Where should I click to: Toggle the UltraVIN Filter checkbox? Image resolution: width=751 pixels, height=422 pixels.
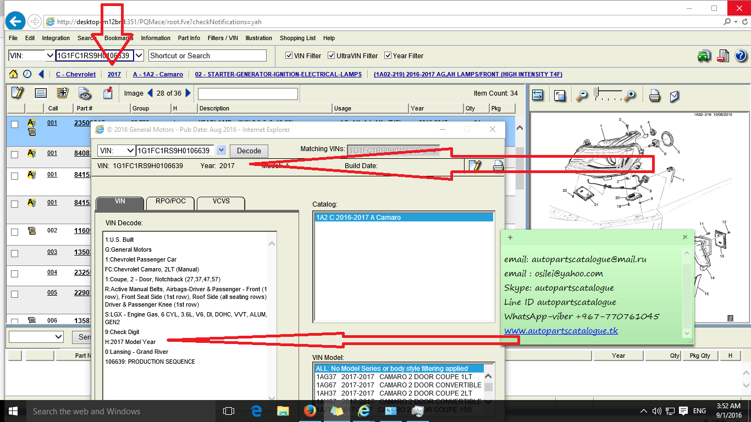(332, 55)
